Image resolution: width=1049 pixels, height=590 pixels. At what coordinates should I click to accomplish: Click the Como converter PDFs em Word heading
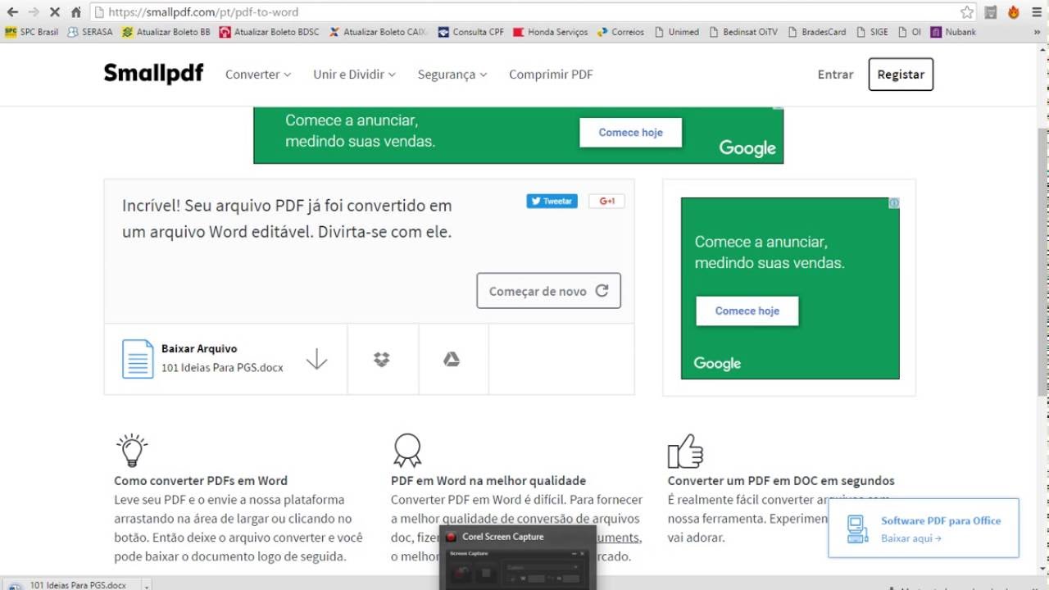tap(201, 480)
